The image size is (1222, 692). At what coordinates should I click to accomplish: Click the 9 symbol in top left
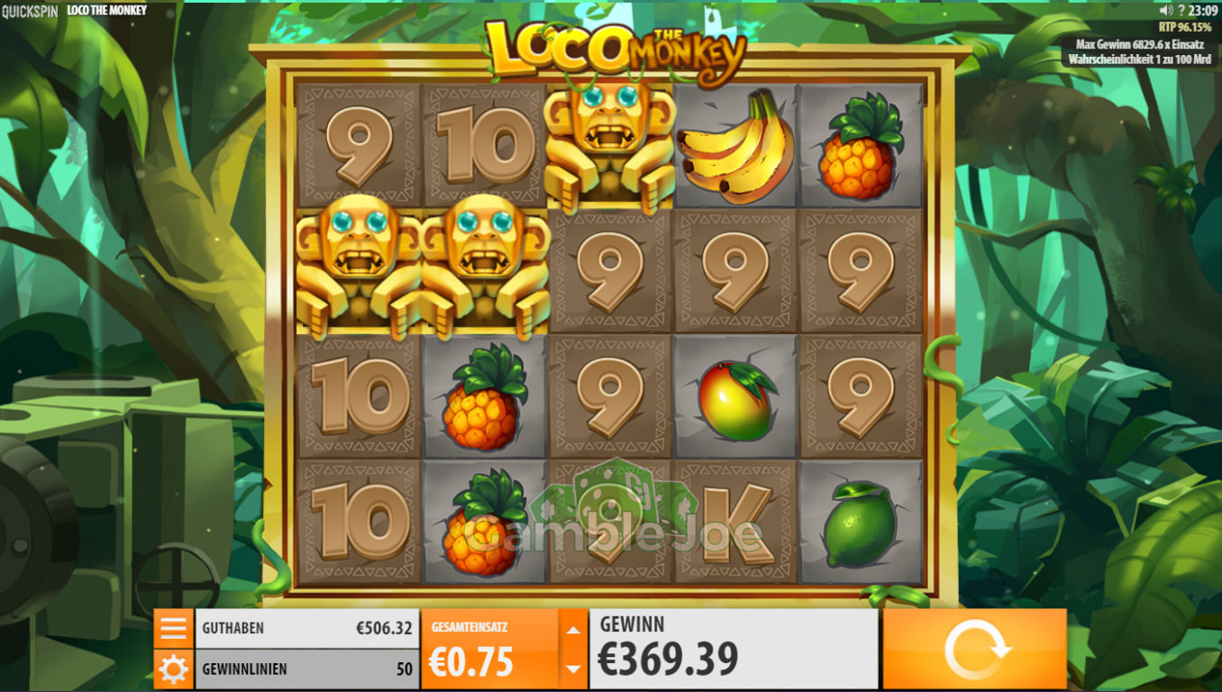point(359,146)
